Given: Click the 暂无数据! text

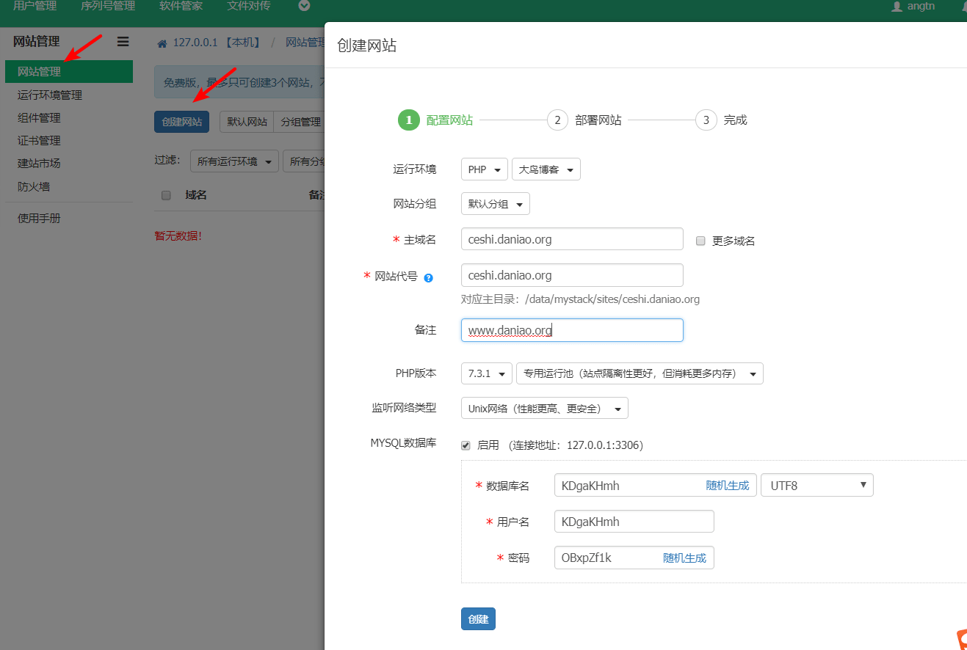Looking at the screenshot, I should [178, 236].
